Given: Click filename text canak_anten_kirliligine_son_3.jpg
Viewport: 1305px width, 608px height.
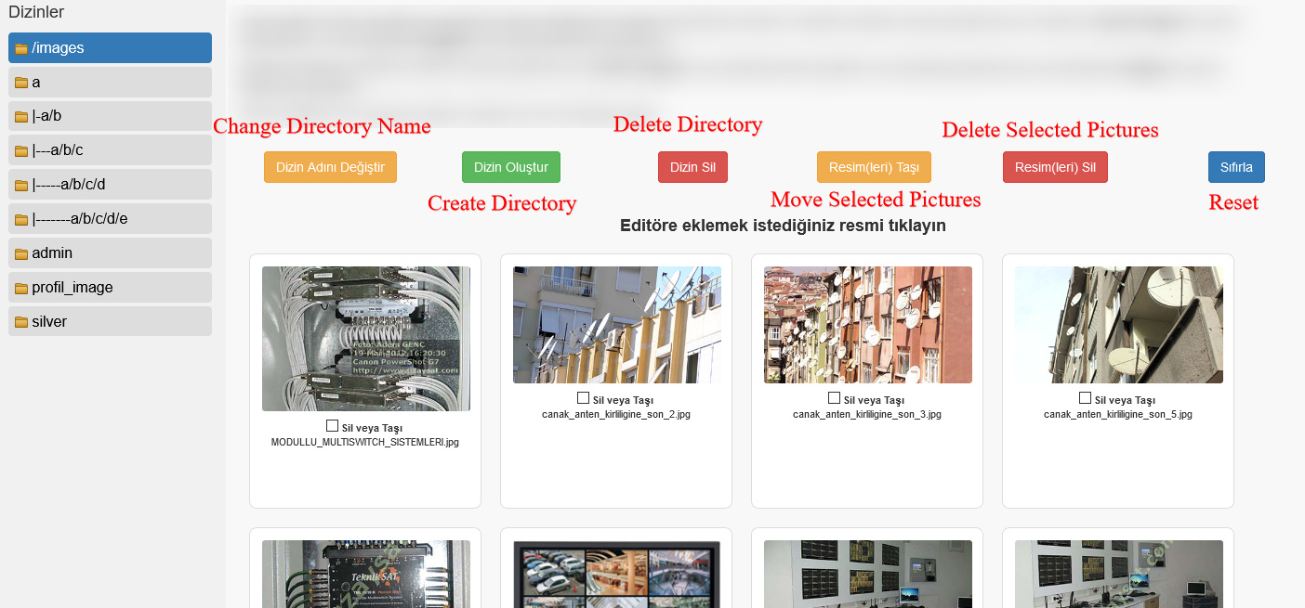Looking at the screenshot, I should click(867, 414).
